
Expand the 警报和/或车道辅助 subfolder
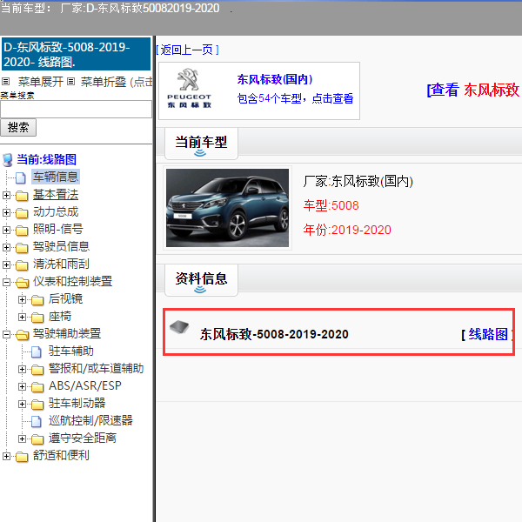coord(22,369)
